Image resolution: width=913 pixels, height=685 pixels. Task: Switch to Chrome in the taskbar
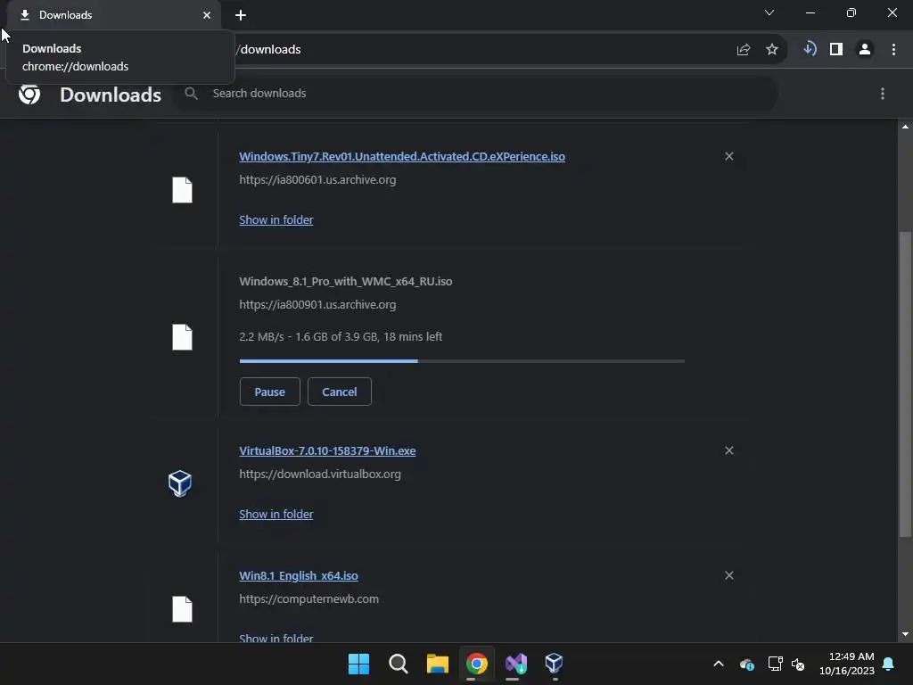[476, 664]
